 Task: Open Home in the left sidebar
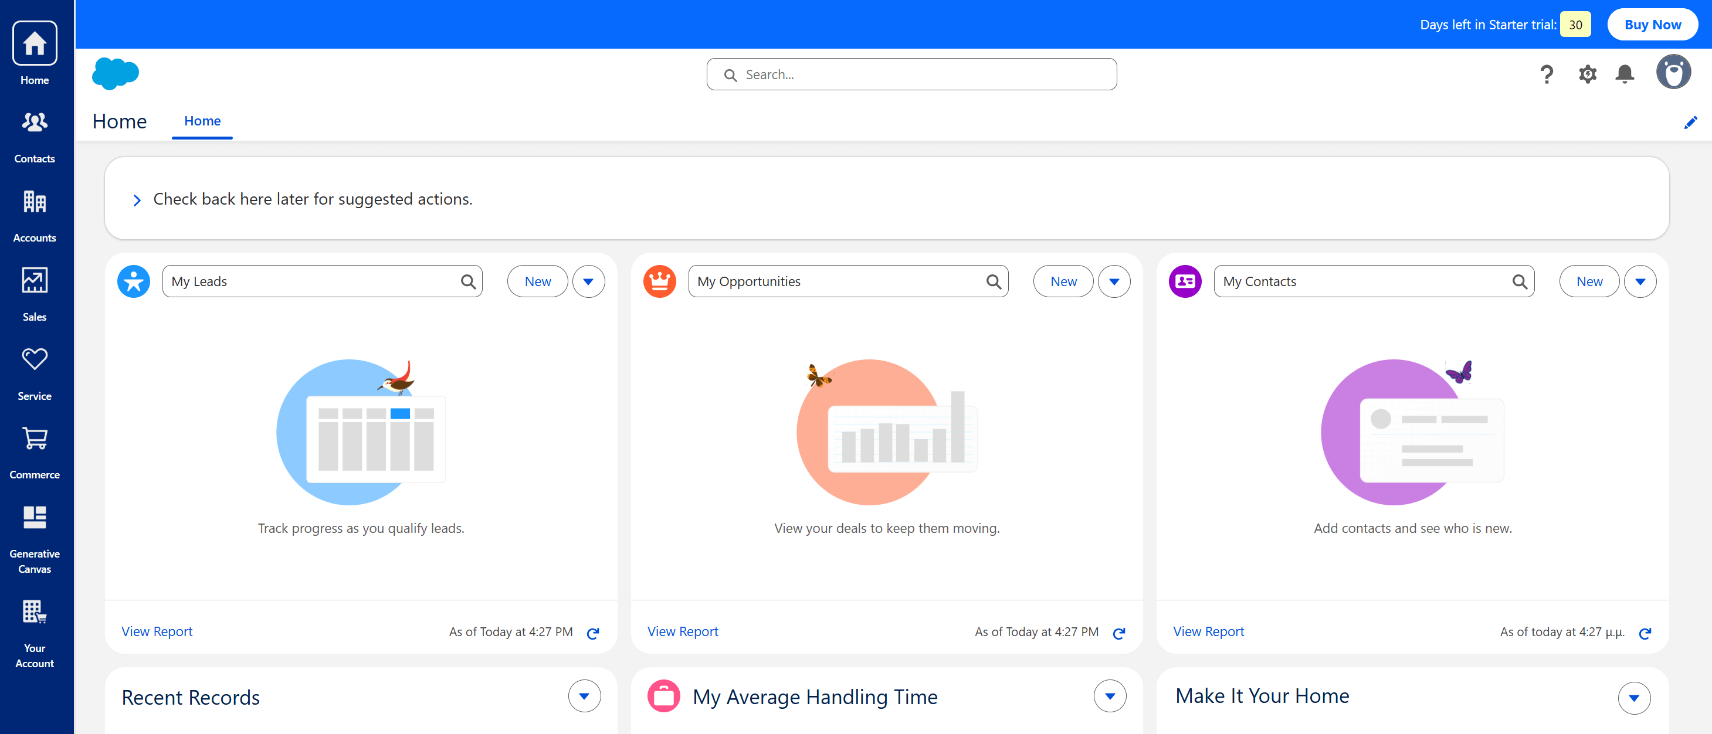35,54
